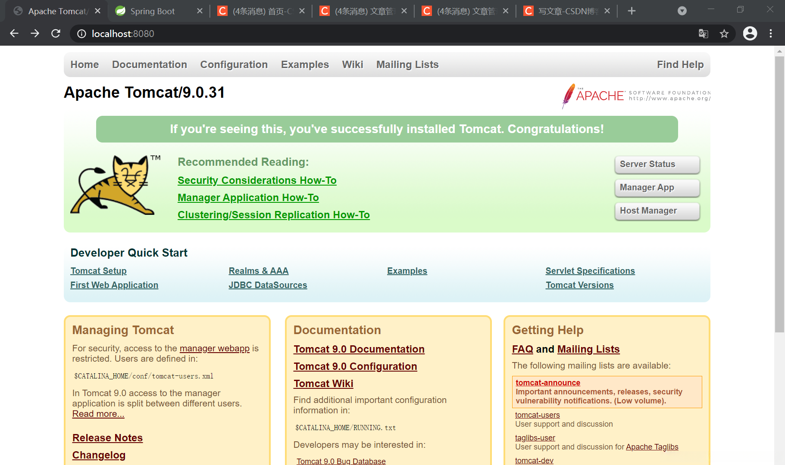This screenshot has height=465, width=785.
Task: Open Manager Application How-To link
Action: click(248, 198)
